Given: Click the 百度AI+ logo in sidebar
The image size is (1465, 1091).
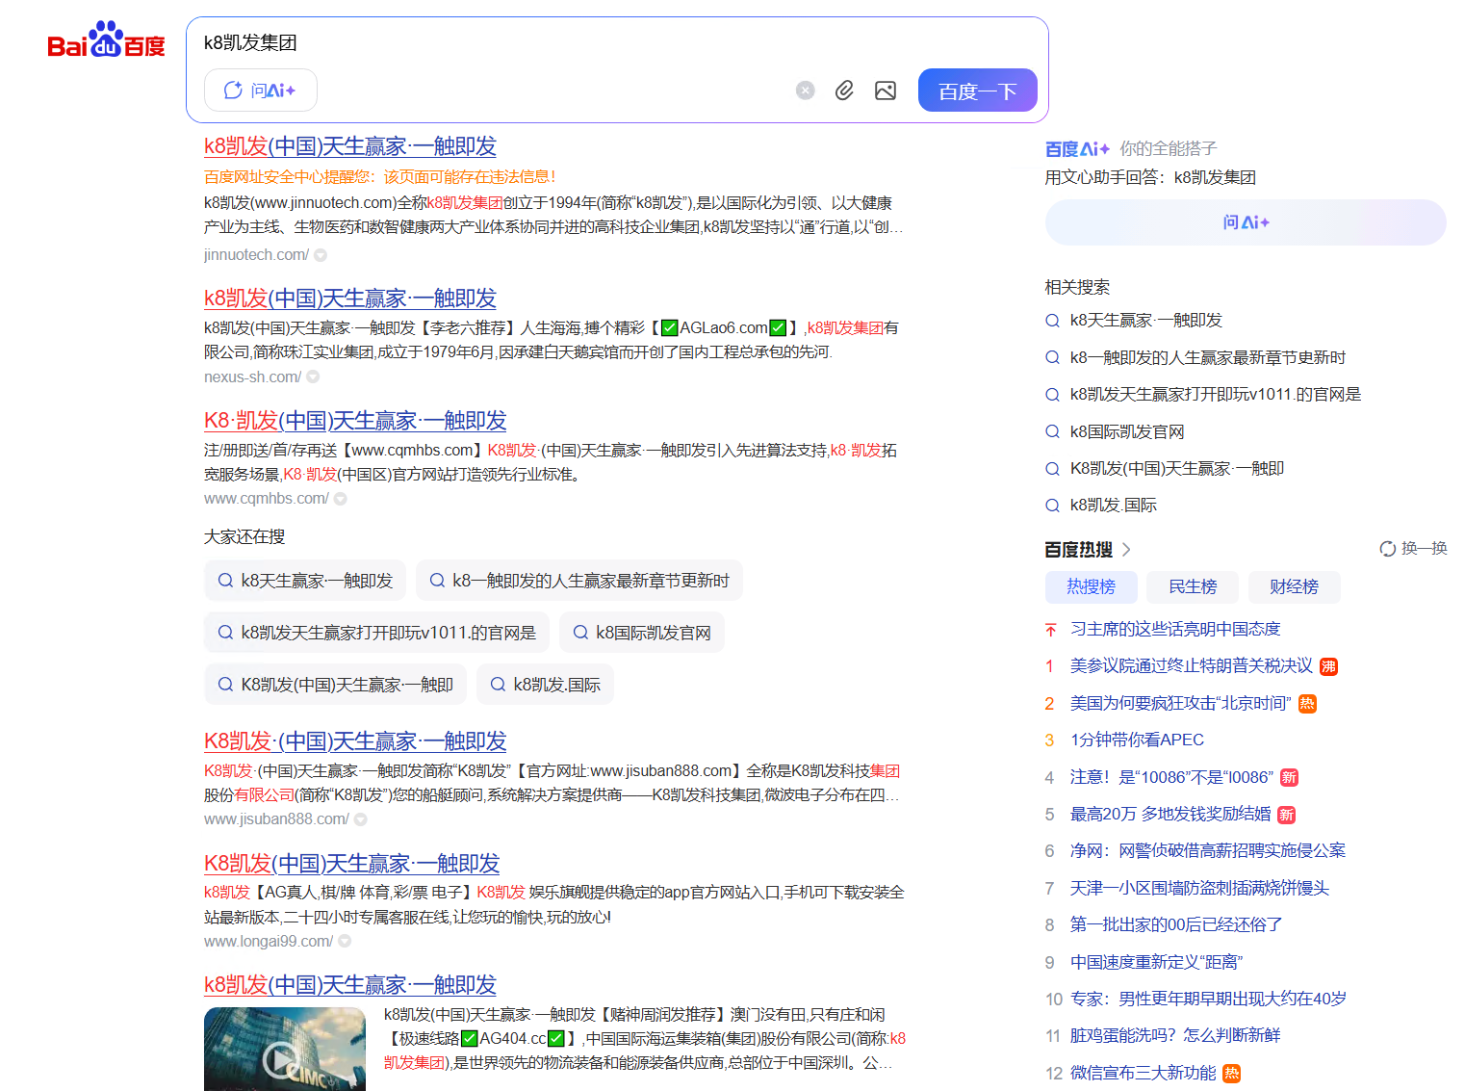Looking at the screenshot, I should pos(1077,149).
